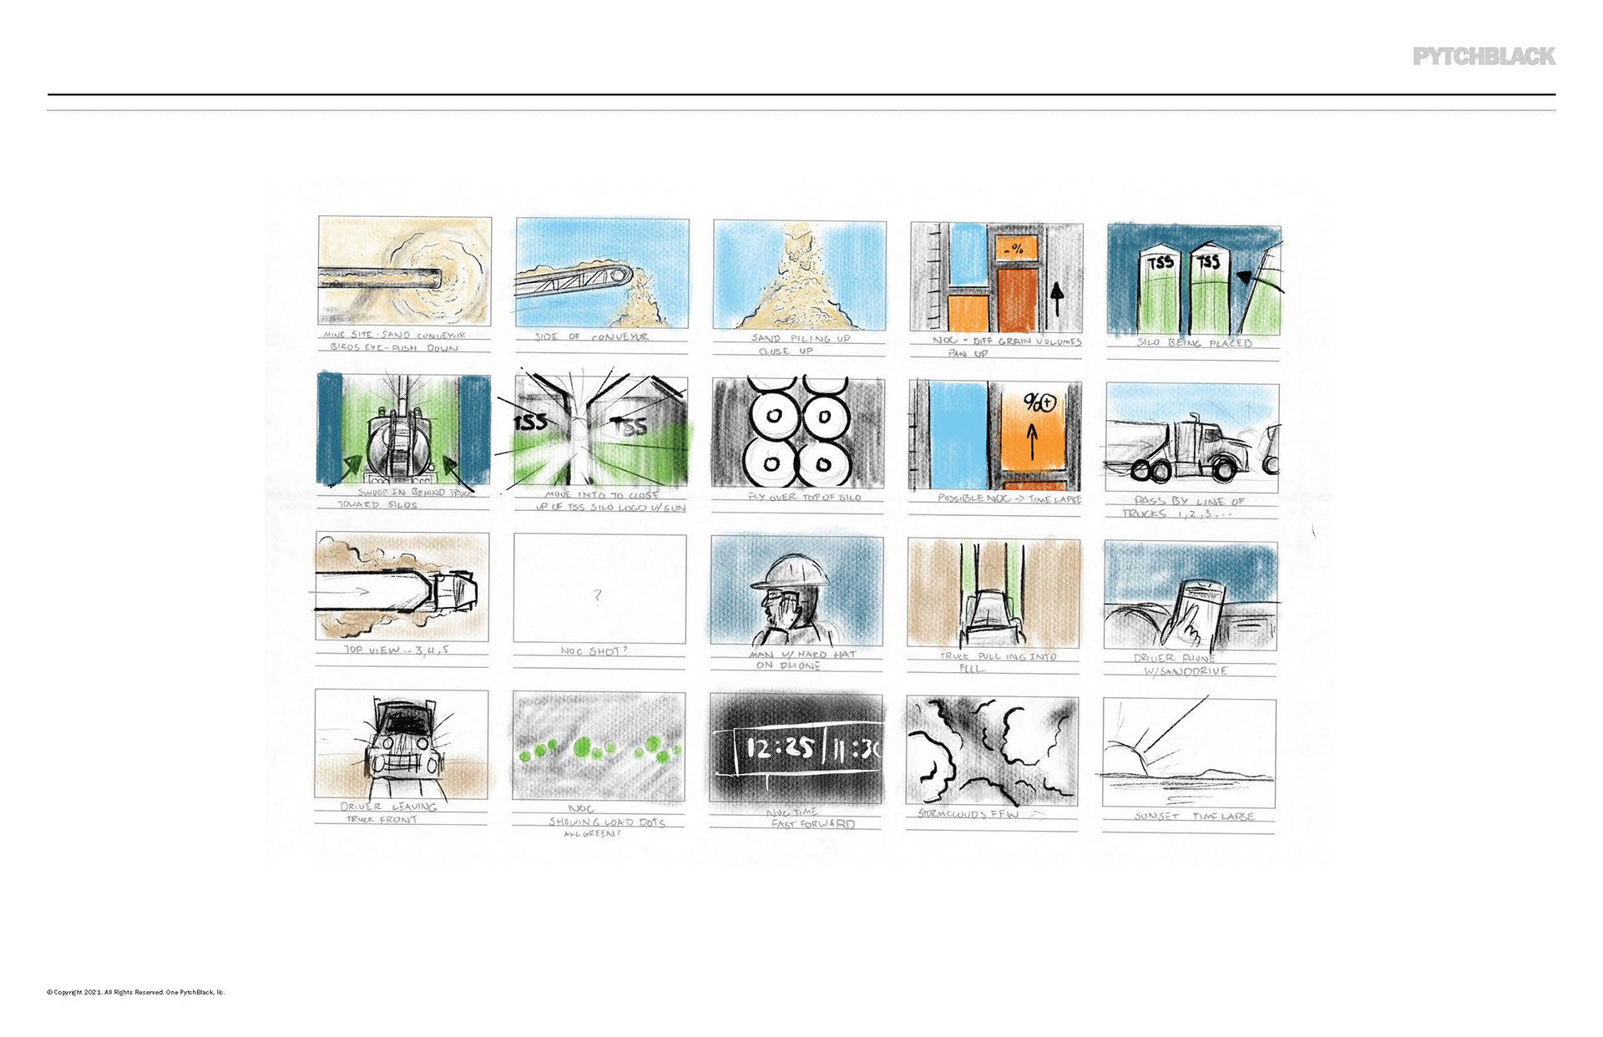Image resolution: width=1603 pixels, height=1037 pixels.
Task: Click the swoop in behind truck frame
Action: (x=403, y=429)
